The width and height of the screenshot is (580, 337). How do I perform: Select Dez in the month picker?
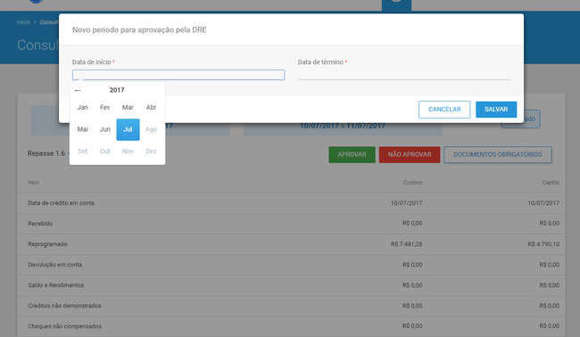pyautogui.click(x=151, y=152)
